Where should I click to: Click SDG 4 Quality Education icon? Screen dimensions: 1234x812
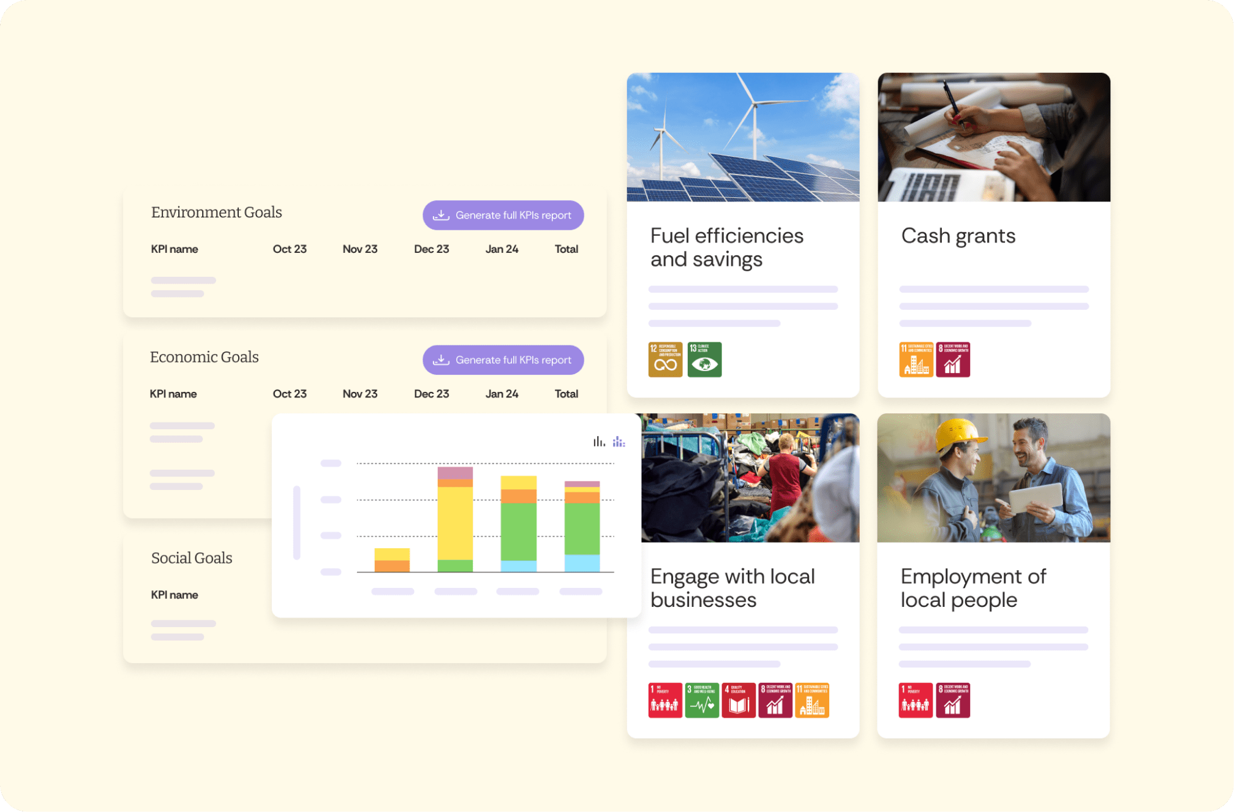tap(739, 700)
